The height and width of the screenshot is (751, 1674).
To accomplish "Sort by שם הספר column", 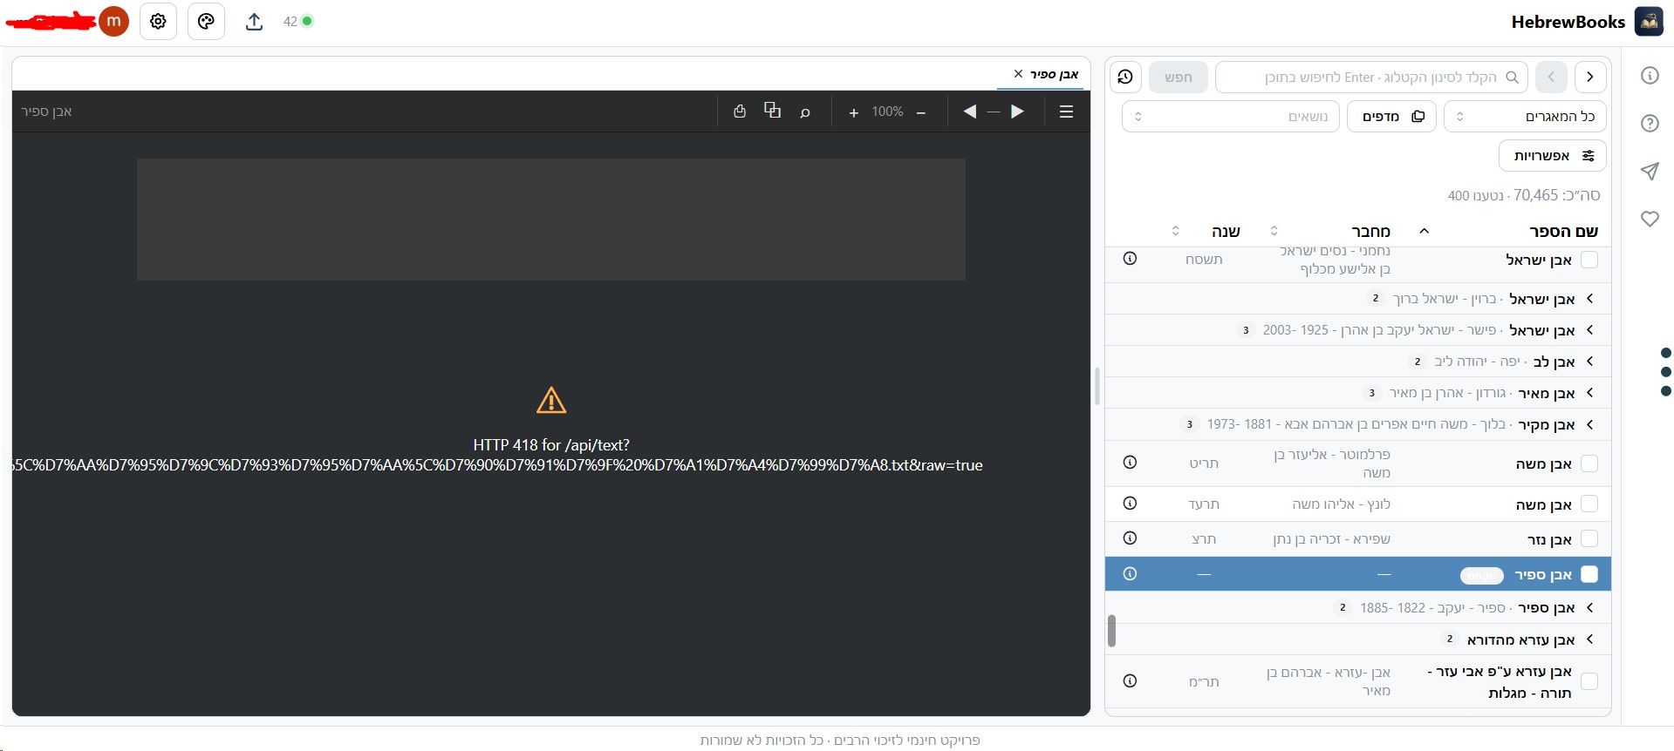I will tap(1563, 231).
